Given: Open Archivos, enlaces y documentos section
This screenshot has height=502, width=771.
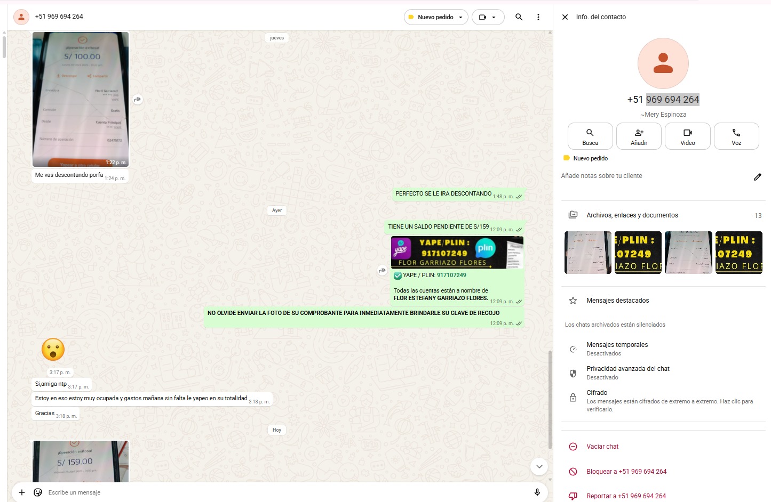Looking at the screenshot, I should click(x=632, y=215).
